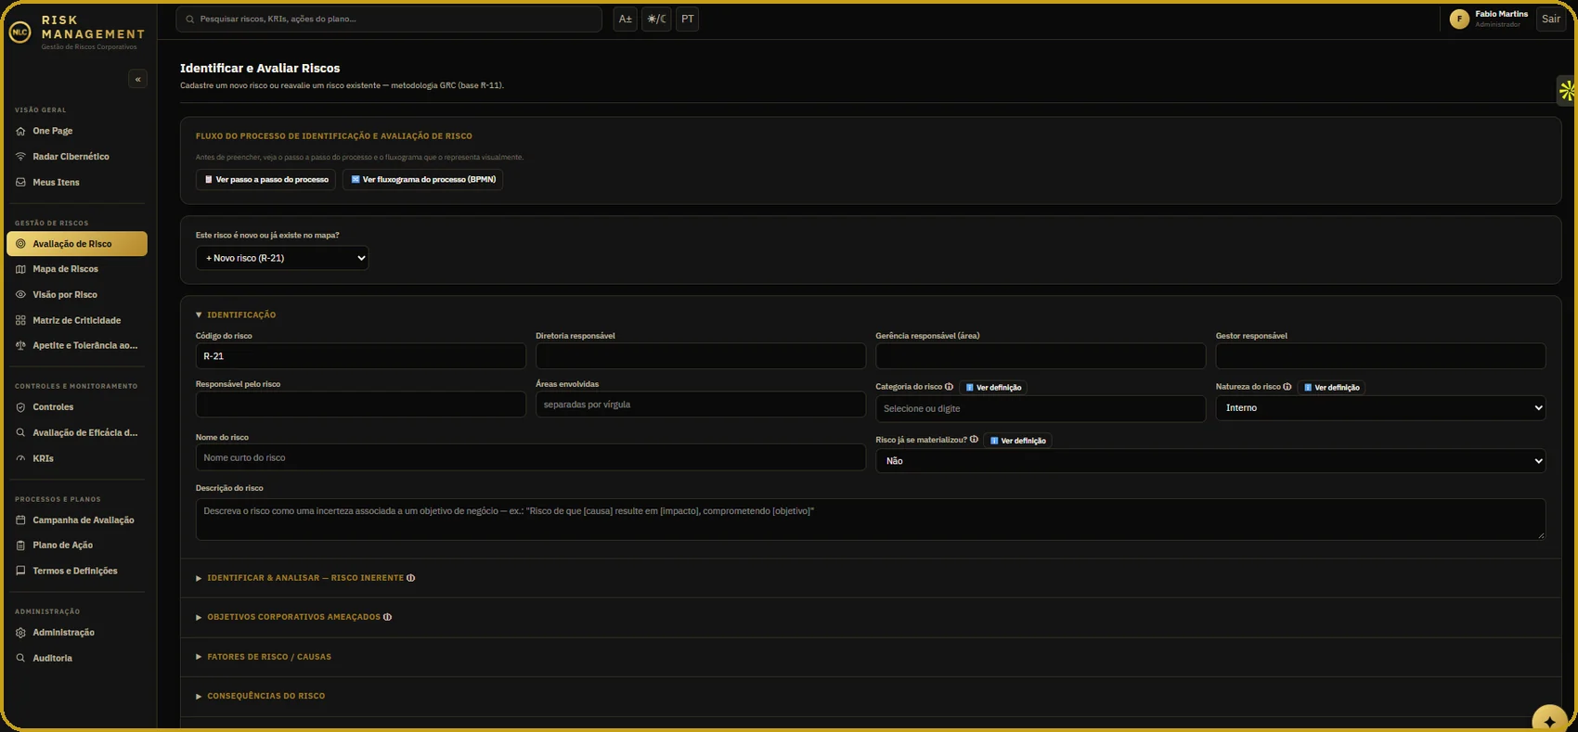Open Controles shield item
The height and width of the screenshot is (732, 1578).
click(77, 407)
